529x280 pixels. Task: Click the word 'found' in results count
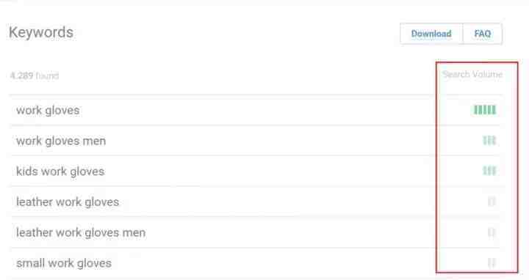[x=47, y=75]
